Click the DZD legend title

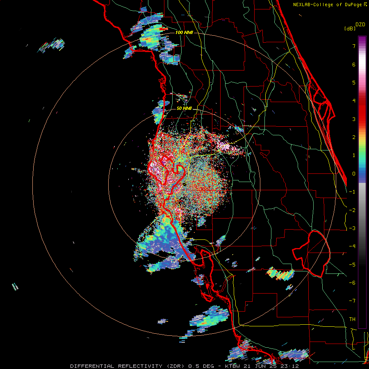pyautogui.click(x=360, y=25)
